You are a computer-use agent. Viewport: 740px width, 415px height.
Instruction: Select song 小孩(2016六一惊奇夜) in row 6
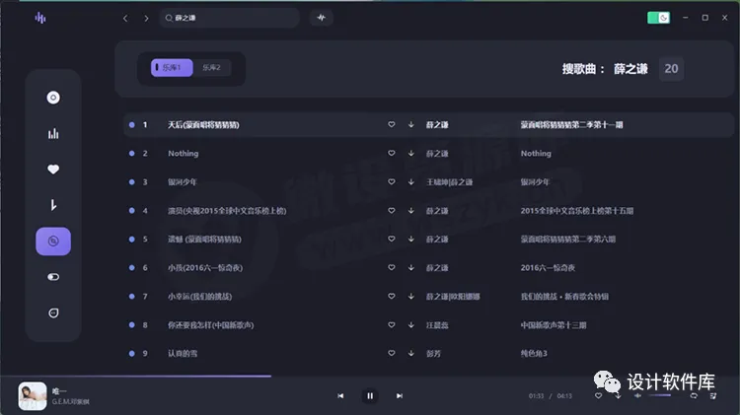pos(205,268)
